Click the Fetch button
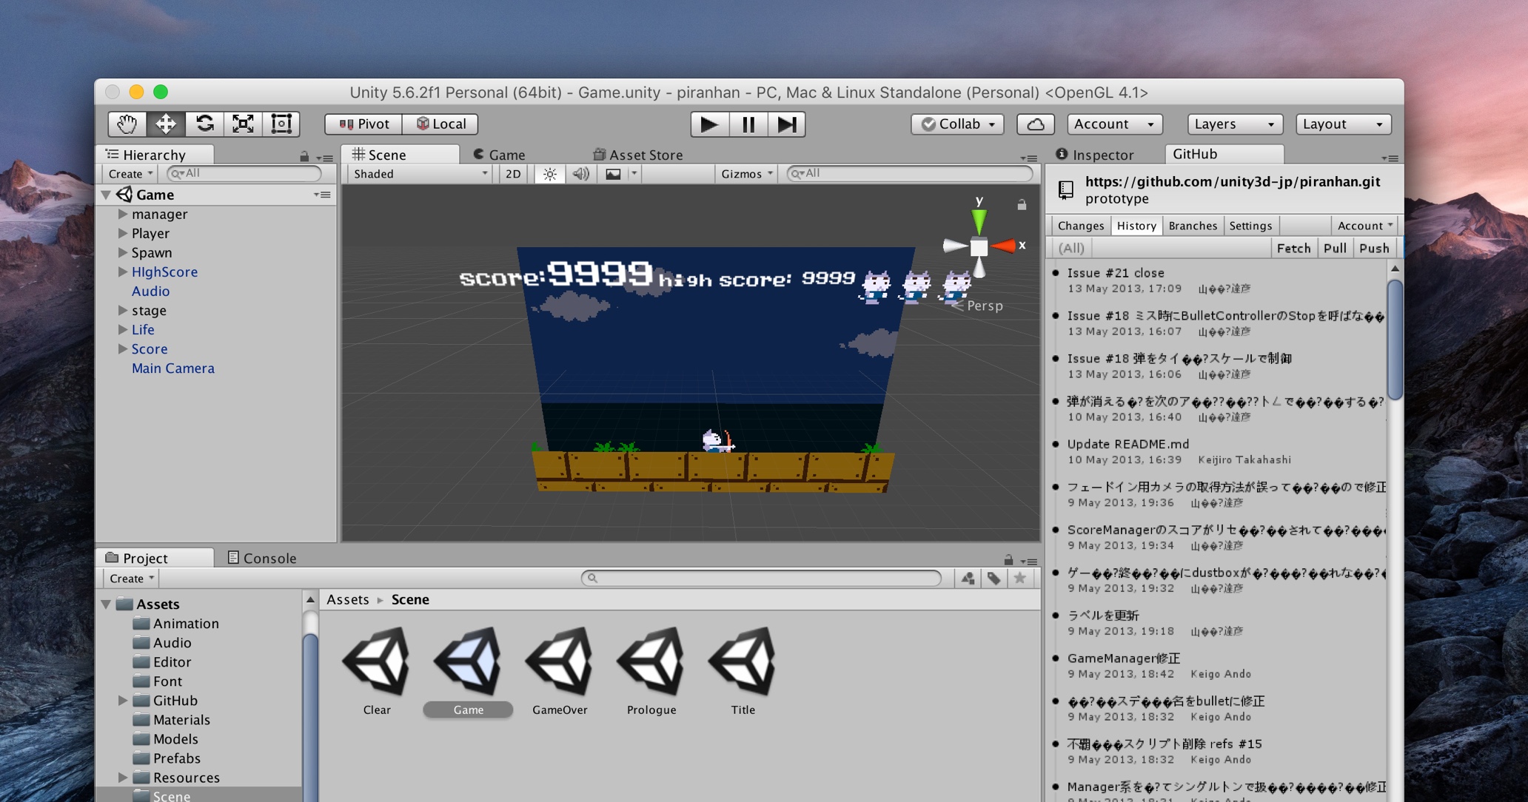Viewport: 1528px width, 802px height. [1293, 248]
